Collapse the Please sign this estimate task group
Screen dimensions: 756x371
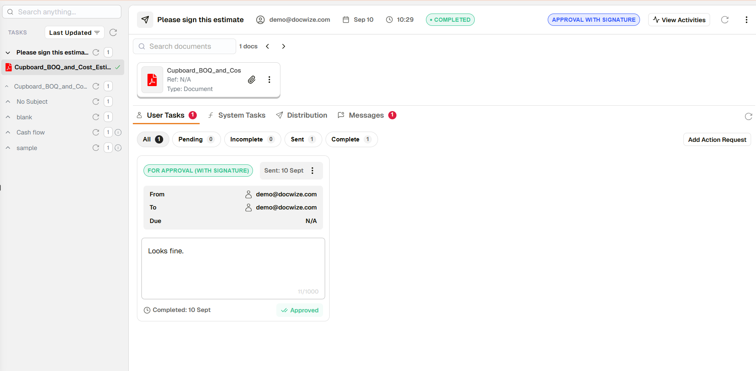8,52
